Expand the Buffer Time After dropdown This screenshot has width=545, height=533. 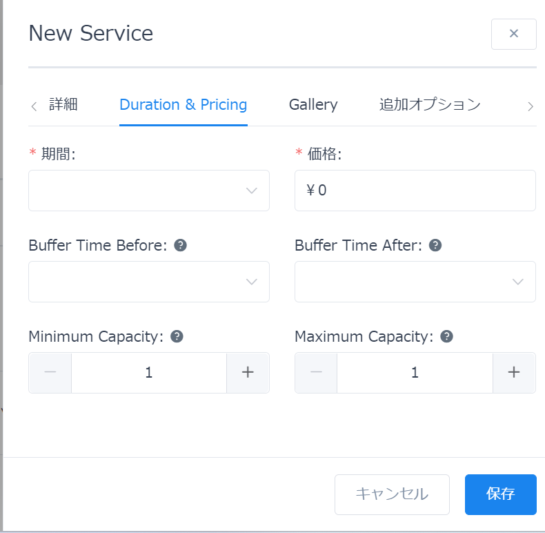(415, 282)
